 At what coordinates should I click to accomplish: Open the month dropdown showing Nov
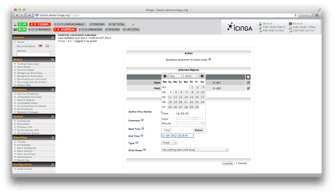click(x=176, y=76)
